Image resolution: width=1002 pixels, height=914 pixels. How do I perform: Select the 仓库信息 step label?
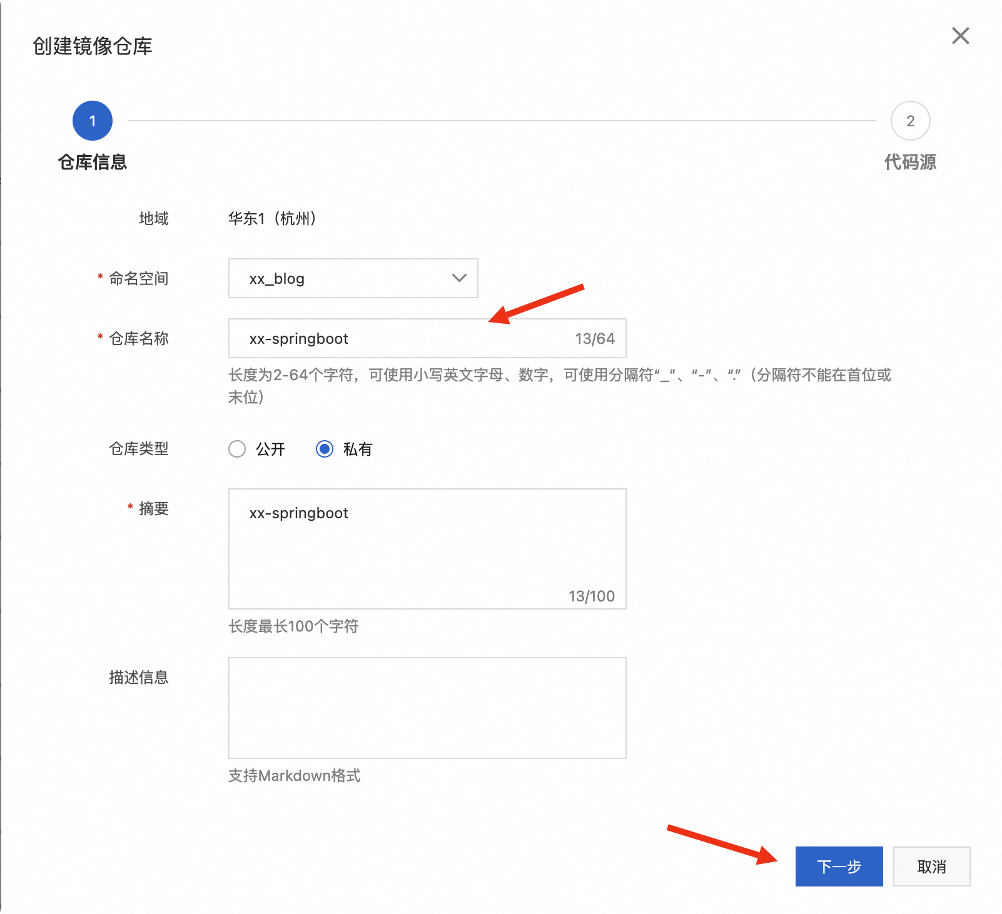[x=93, y=163]
